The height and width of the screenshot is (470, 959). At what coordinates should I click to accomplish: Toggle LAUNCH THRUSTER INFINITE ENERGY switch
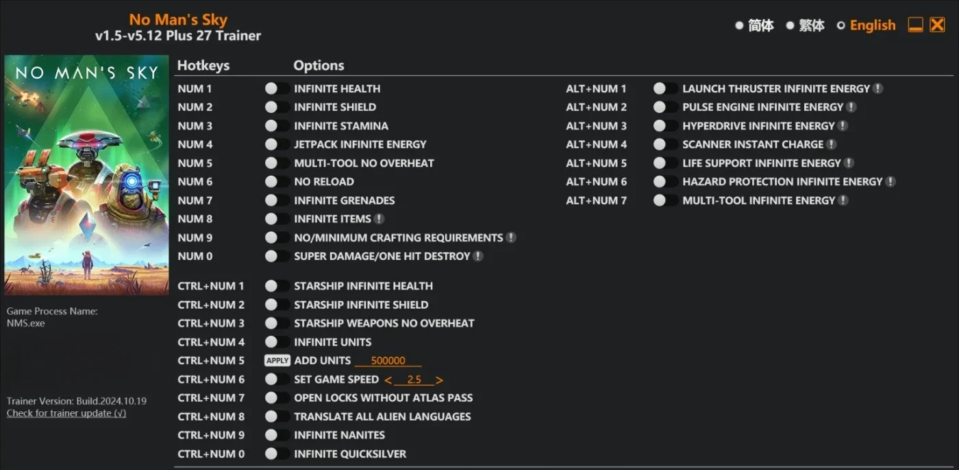click(666, 88)
